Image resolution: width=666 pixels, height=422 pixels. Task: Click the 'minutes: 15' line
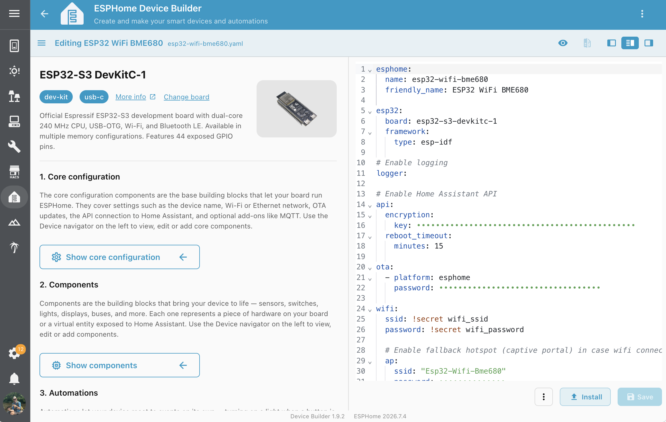tap(418, 246)
